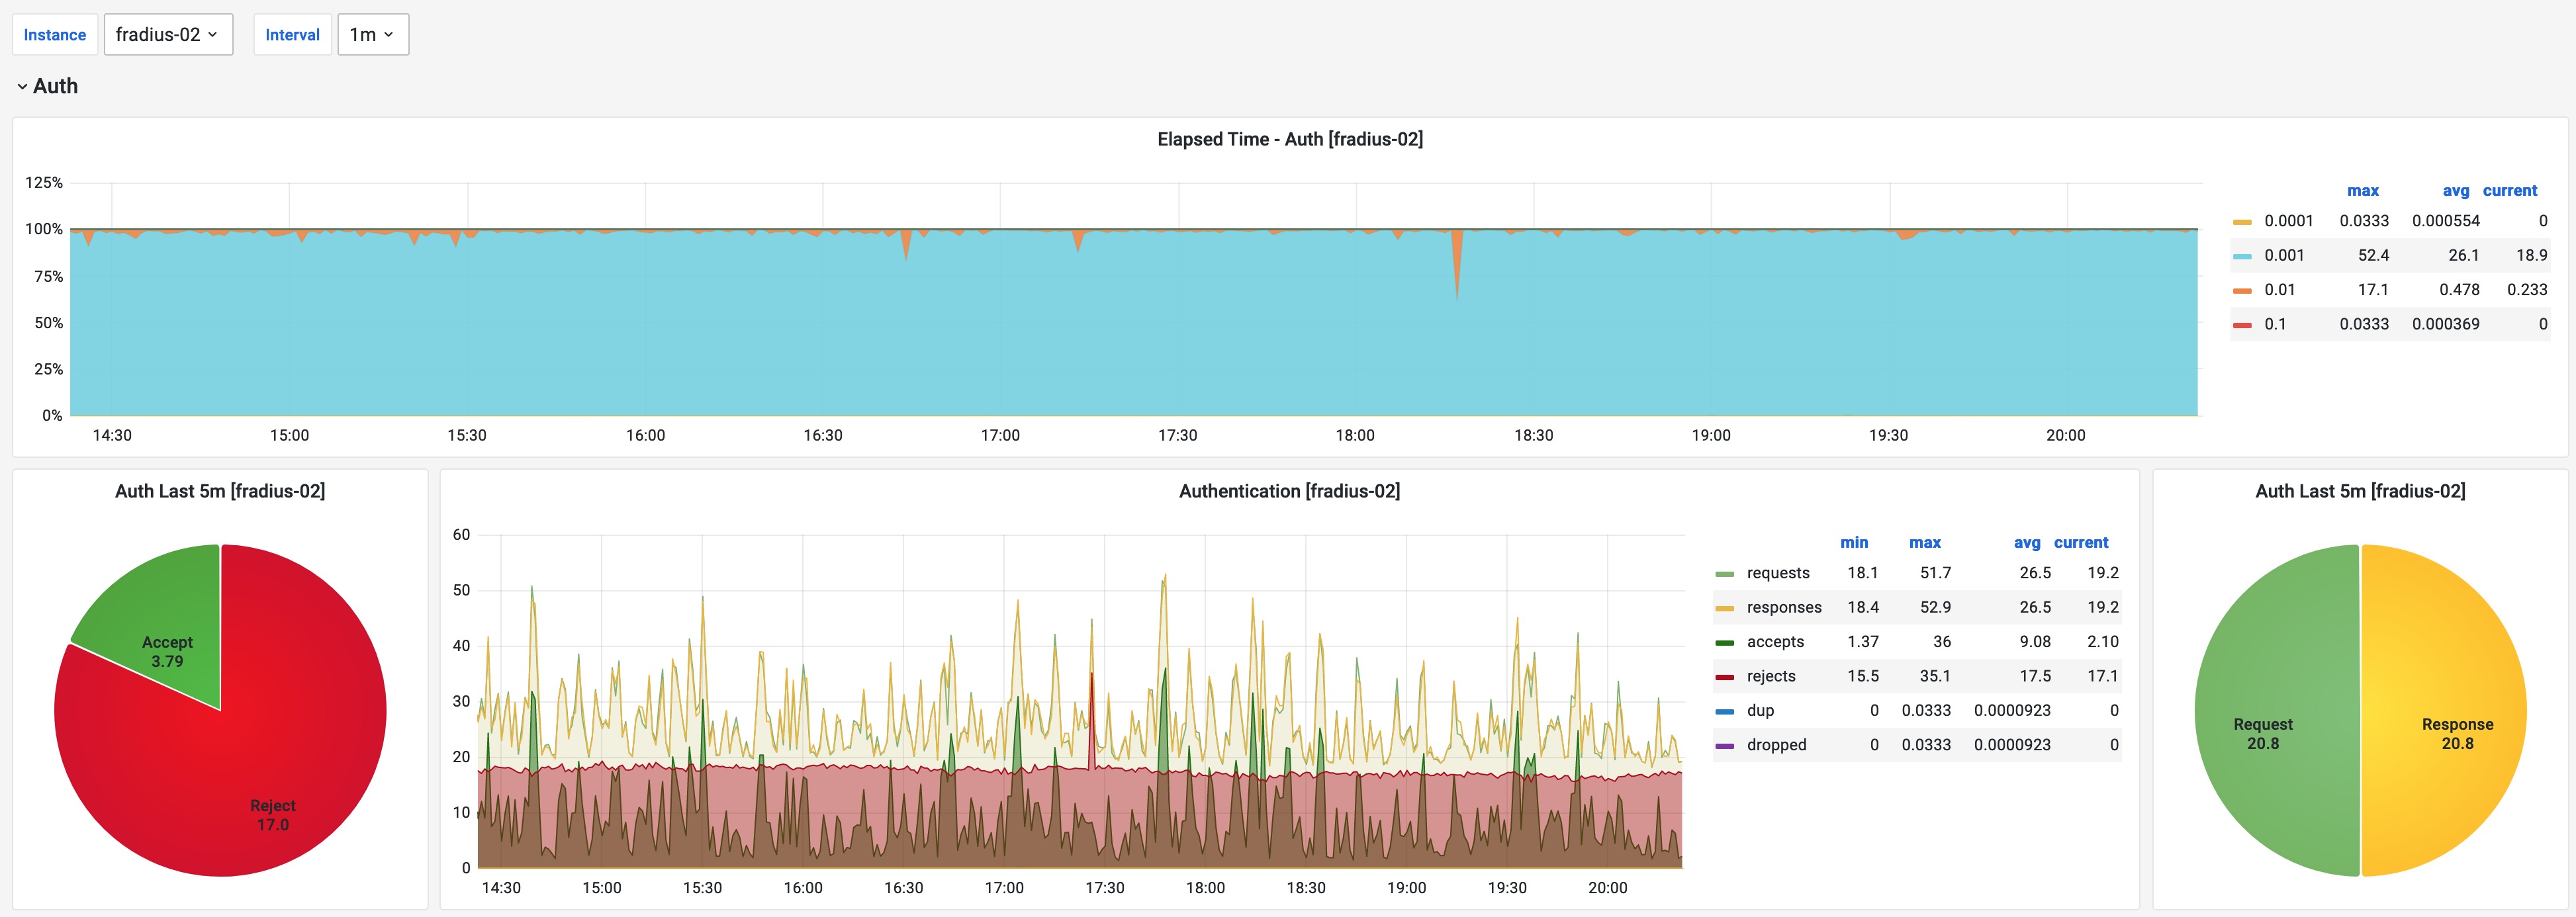Toggle the requests series in legend
The width and height of the screenshot is (2576, 917).
[1777, 573]
